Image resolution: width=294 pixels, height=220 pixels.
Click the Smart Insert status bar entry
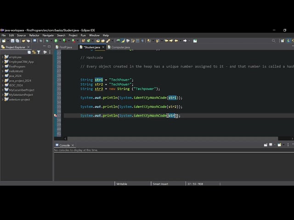[160, 184]
